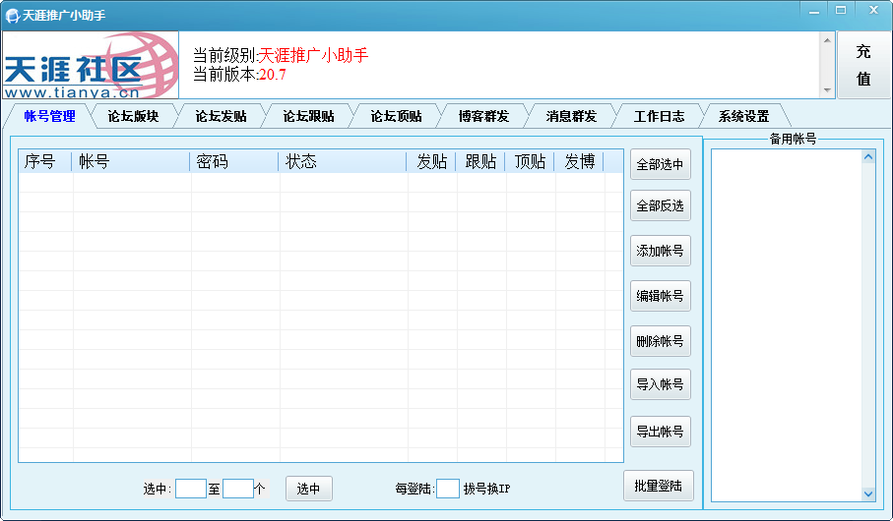This screenshot has height=521, width=893.
Task: Close the 天涯推广小助手 window
Action: click(873, 11)
